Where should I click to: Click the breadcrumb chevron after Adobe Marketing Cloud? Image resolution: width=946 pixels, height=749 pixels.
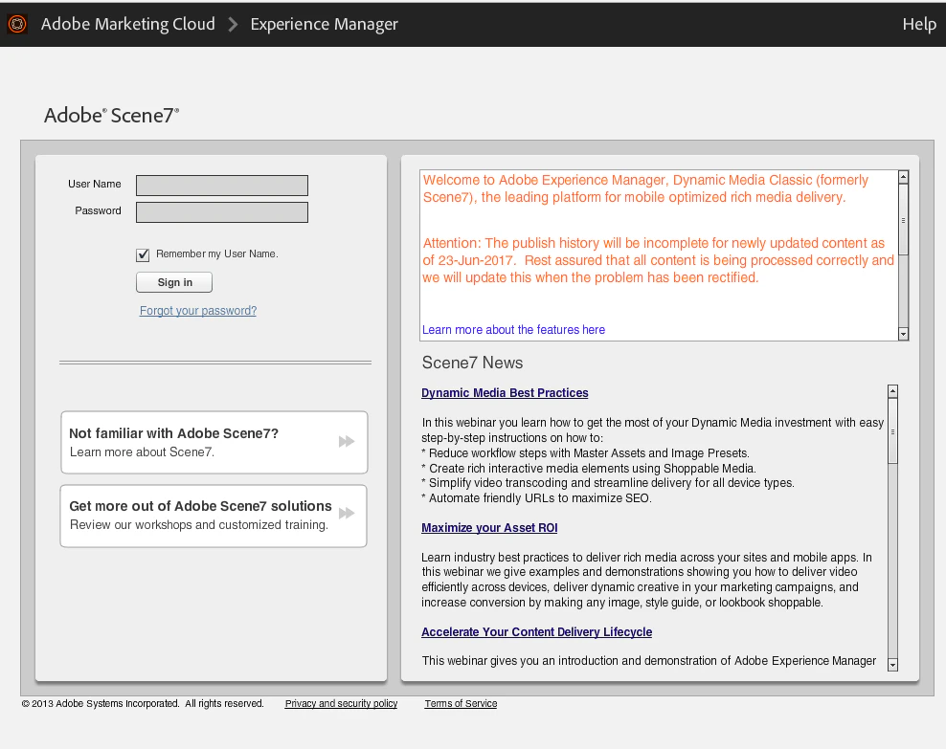pos(233,25)
